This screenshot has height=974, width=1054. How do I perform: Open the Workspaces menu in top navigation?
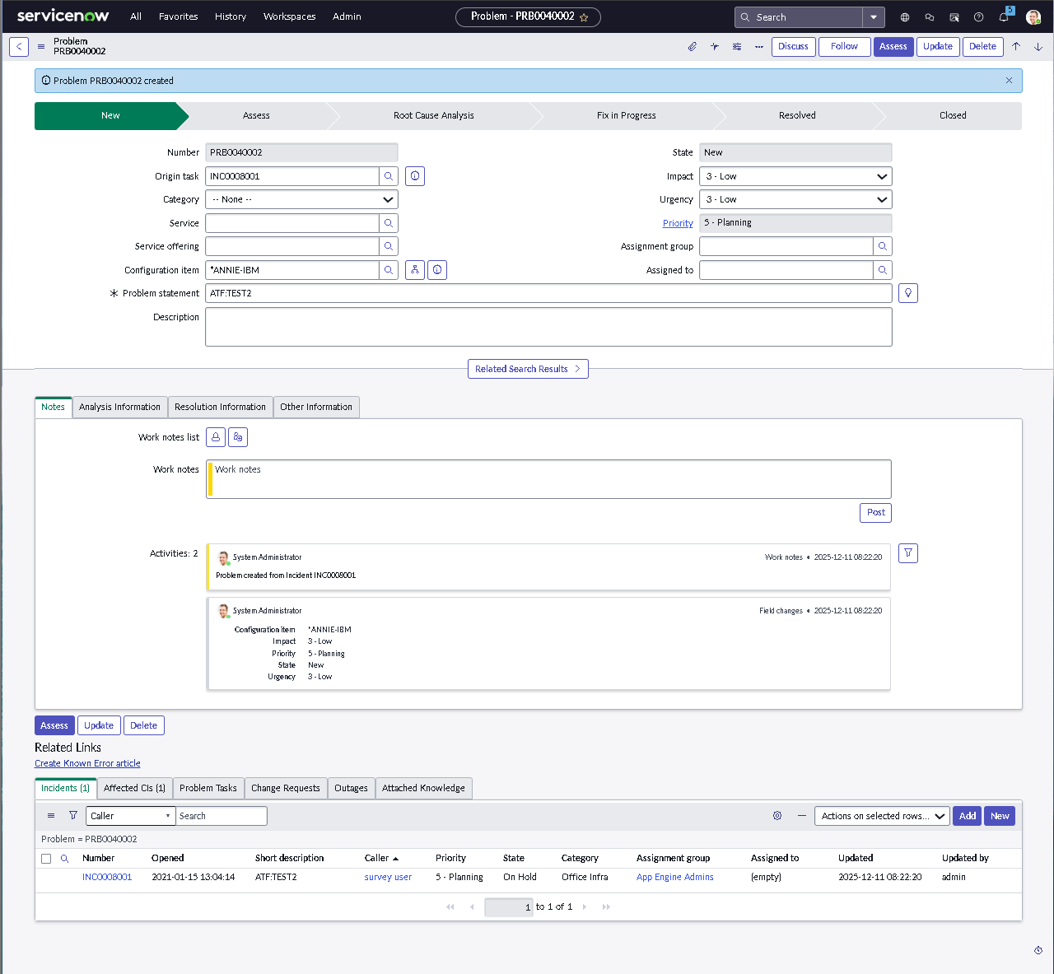pos(289,16)
